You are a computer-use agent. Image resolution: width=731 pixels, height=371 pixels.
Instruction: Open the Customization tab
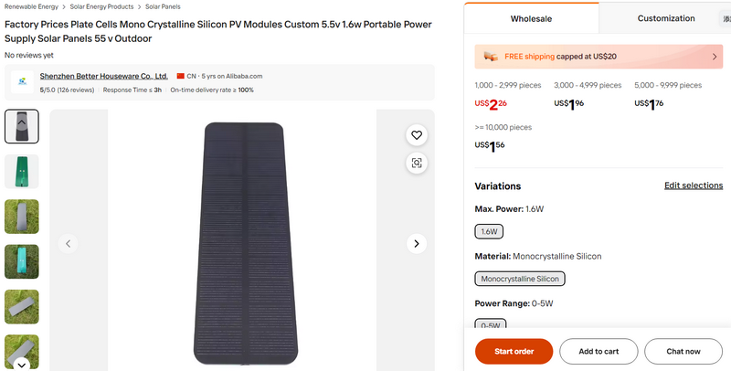(665, 18)
